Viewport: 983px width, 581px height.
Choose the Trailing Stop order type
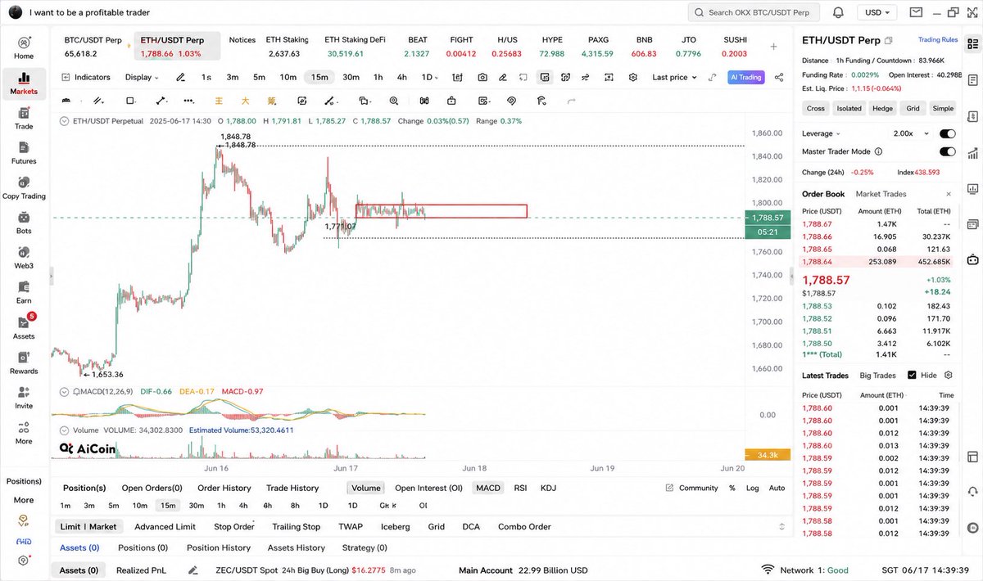[x=296, y=526]
